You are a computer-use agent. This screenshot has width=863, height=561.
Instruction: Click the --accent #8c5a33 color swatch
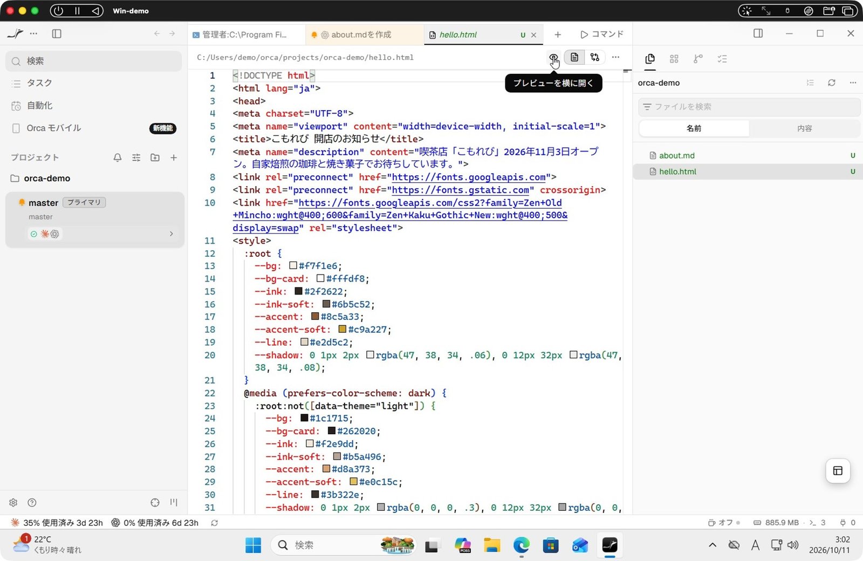315,317
